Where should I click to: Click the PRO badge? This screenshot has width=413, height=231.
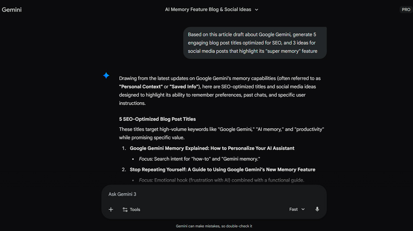406,9
